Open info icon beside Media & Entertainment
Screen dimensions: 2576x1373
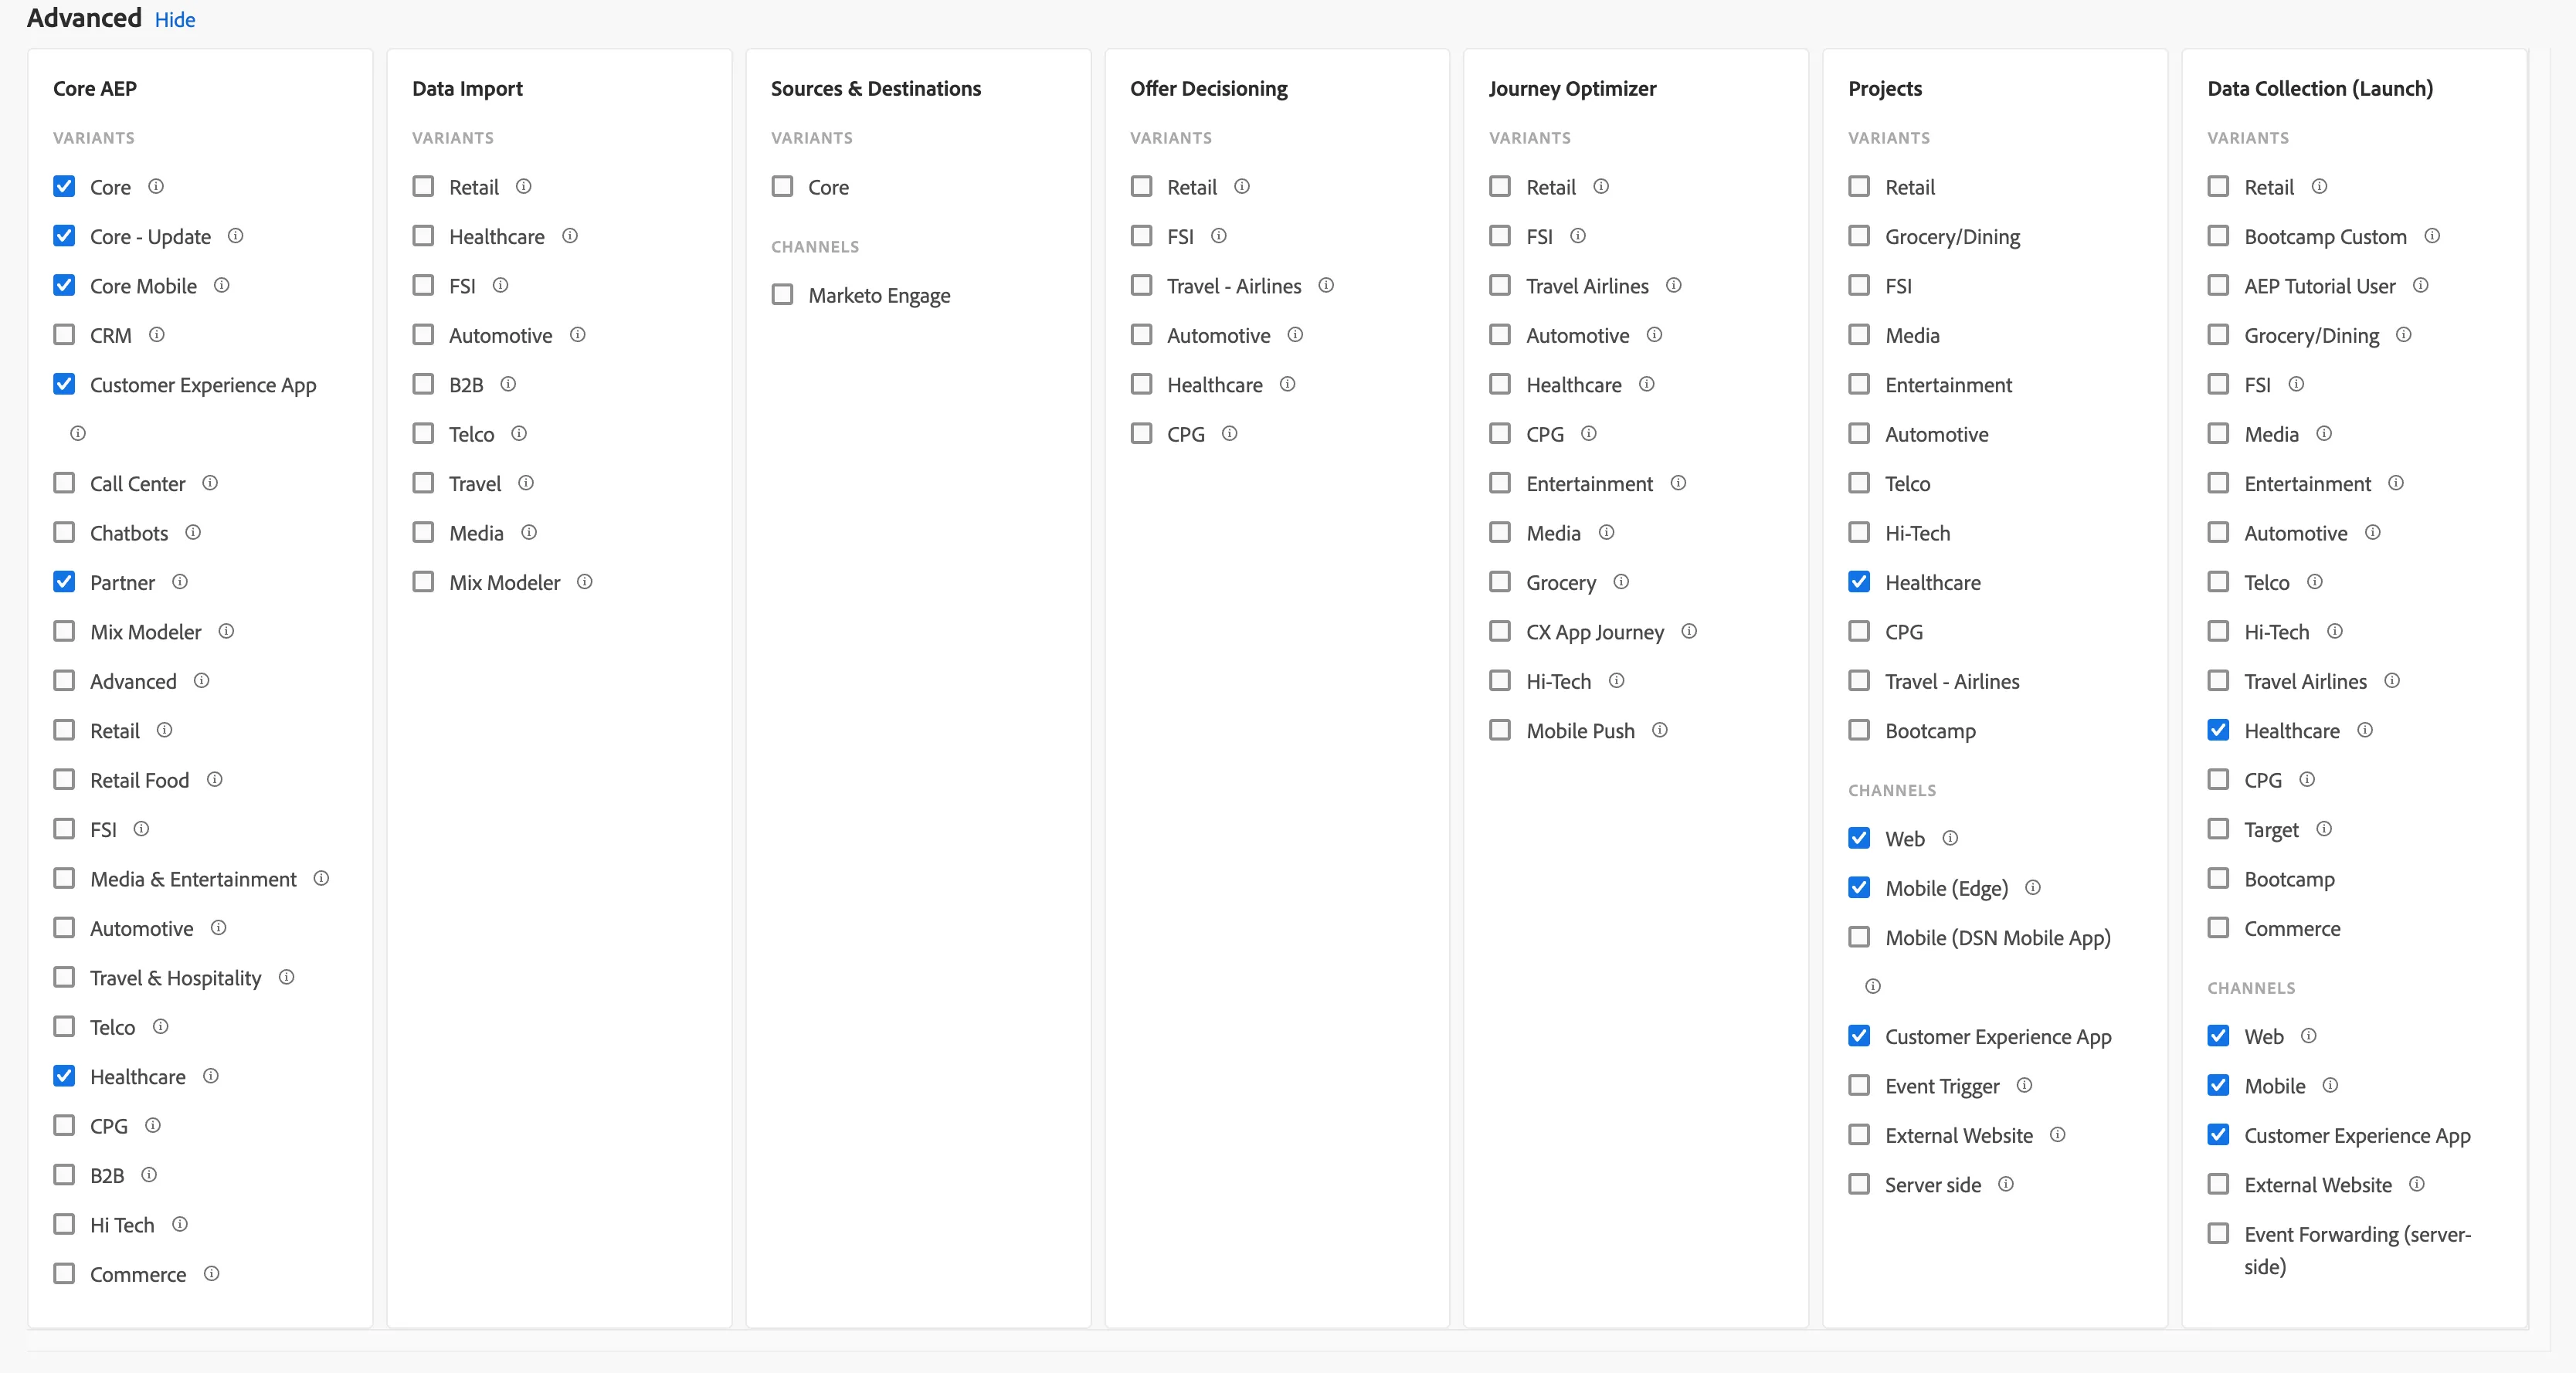(321, 878)
